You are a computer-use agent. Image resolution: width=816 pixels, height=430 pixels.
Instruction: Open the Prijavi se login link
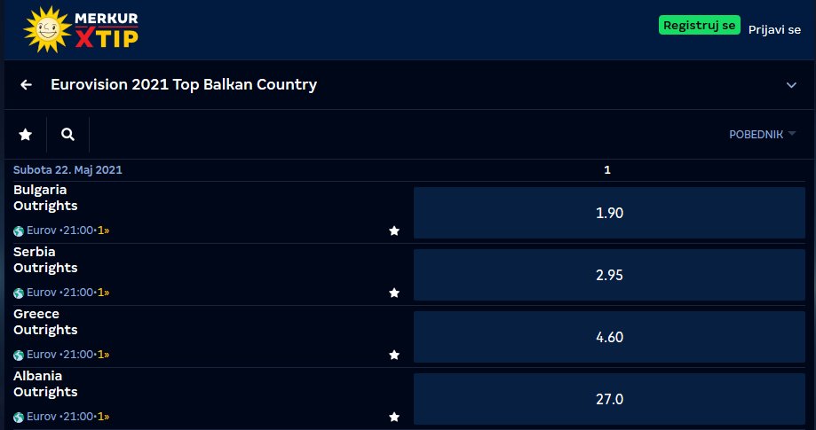[774, 29]
